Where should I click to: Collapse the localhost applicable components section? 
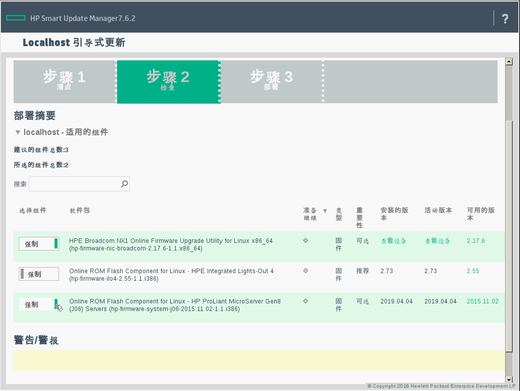pos(18,132)
